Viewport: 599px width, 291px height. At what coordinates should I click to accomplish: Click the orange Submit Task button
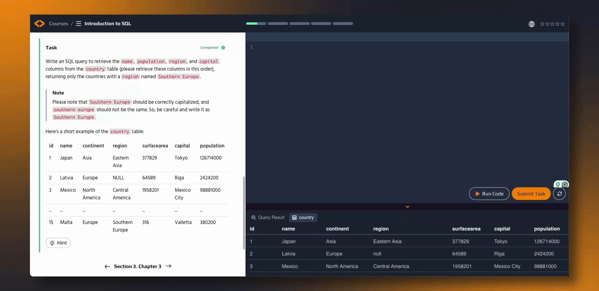coord(531,194)
